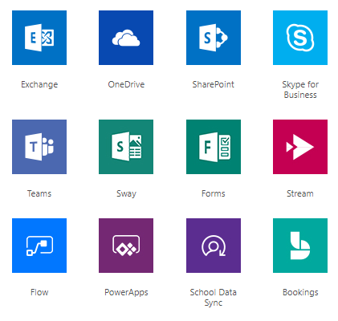Open the Teams app tile

(x=39, y=147)
